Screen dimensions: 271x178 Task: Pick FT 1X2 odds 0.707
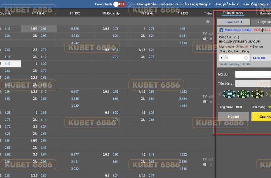[75, 92]
